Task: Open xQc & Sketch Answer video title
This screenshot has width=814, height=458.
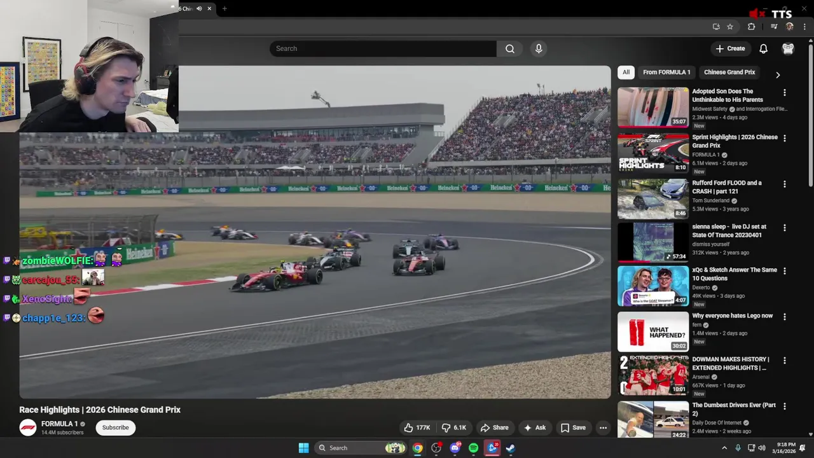Action: click(x=735, y=274)
